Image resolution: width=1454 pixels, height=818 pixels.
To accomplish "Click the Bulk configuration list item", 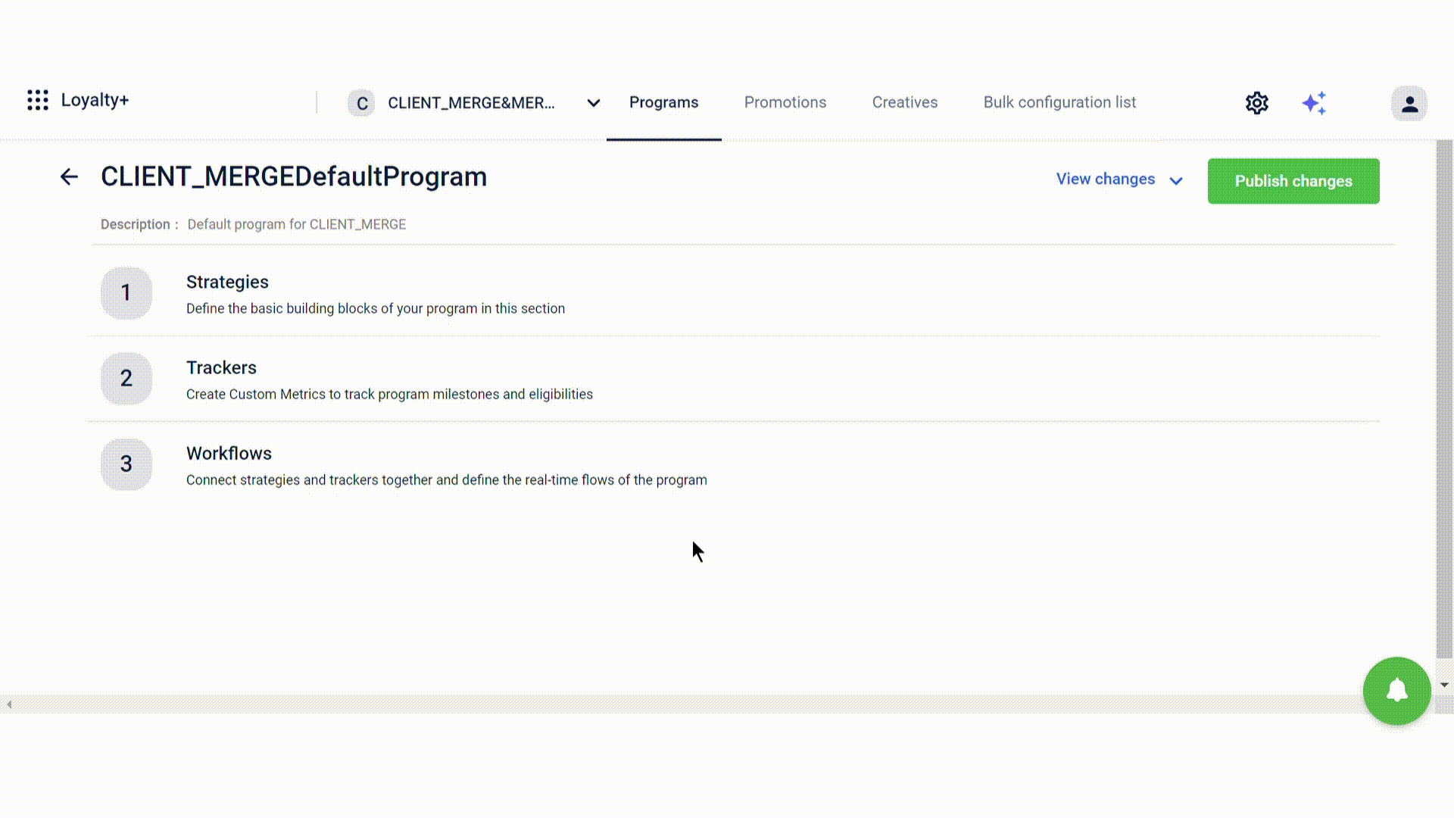I will [x=1059, y=102].
